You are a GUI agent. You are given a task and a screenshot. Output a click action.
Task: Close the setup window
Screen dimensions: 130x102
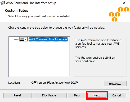(x=124, y=3)
